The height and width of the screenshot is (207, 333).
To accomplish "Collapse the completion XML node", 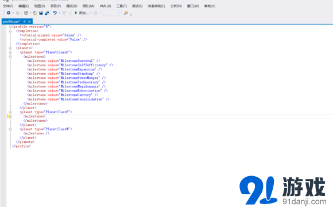I will point(10,31).
